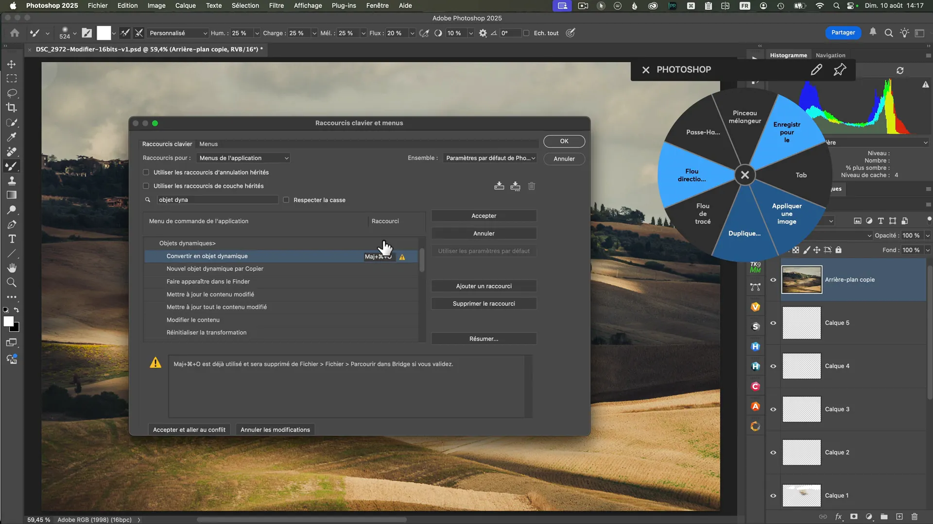
Task: Click the search icon beside Partager
Action: point(889,33)
